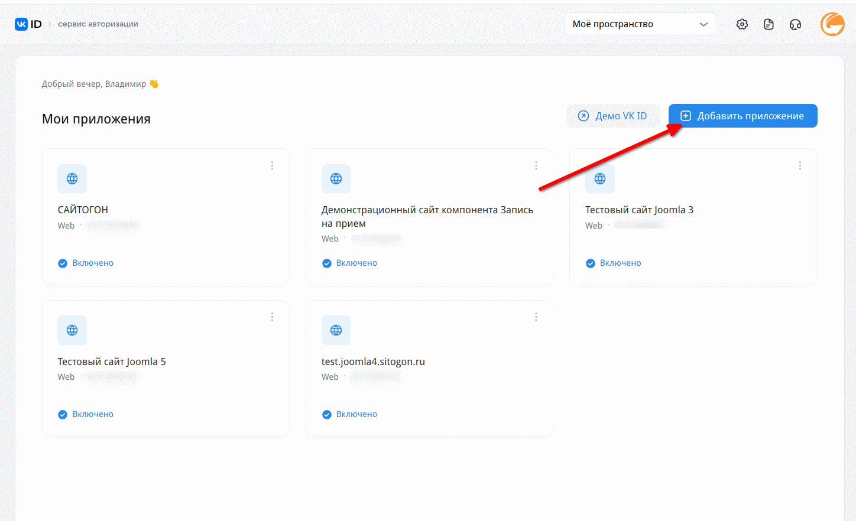Open Тестовый сайт Joomla 3 title
856x521 pixels.
pos(639,210)
